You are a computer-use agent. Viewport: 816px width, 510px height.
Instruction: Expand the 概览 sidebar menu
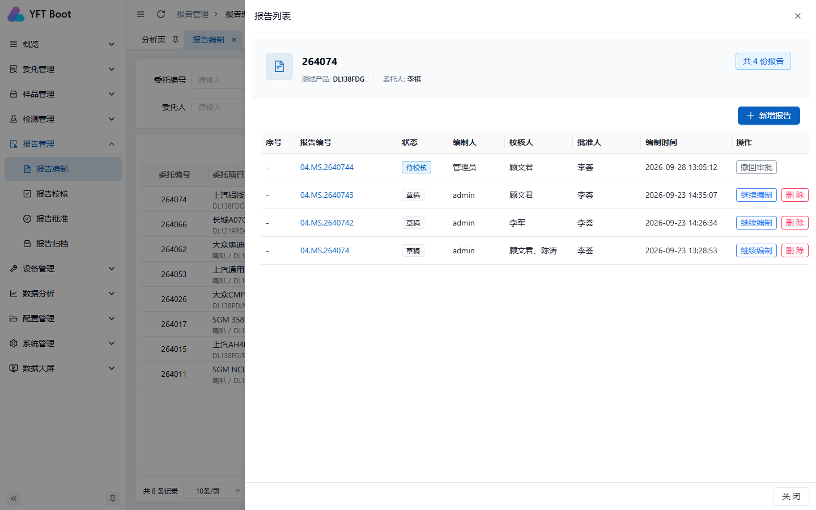click(63, 44)
